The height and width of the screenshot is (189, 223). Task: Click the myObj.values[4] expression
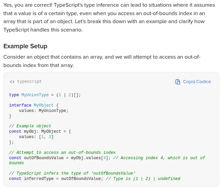(x=90, y=158)
